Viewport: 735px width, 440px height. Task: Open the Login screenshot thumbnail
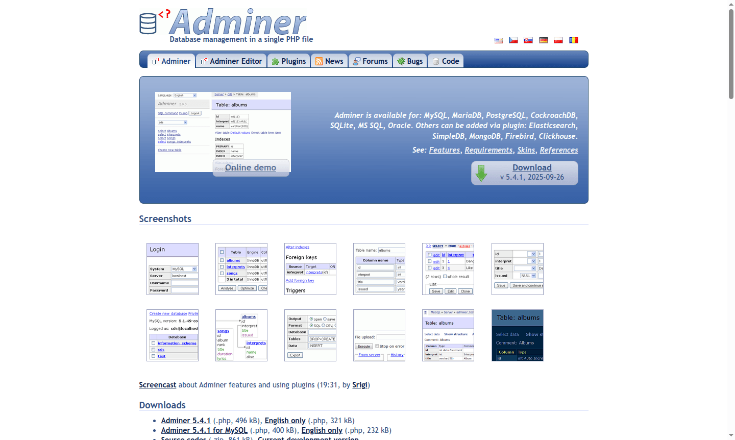tap(172, 270)
